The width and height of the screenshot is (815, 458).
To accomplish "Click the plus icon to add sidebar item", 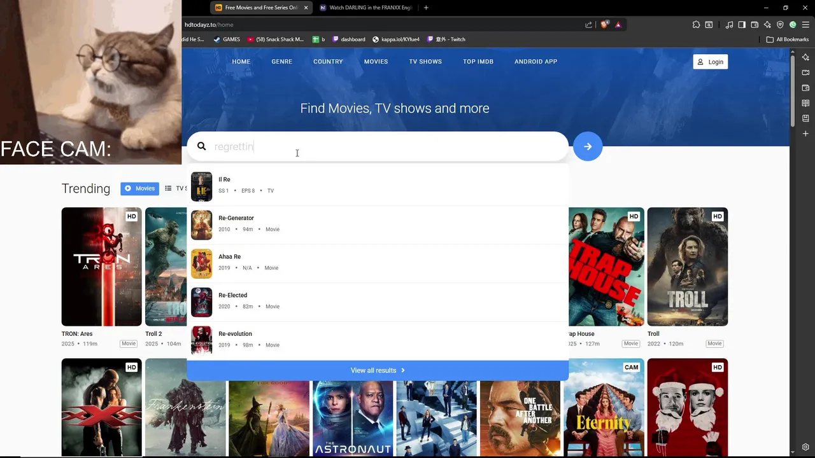I will pyautogui.click(x=805, y=134).
